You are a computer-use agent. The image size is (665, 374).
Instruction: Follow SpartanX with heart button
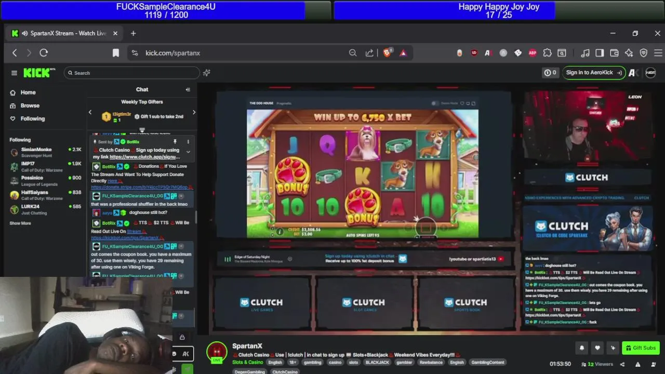pyautogui.click(x=597, y=348)
